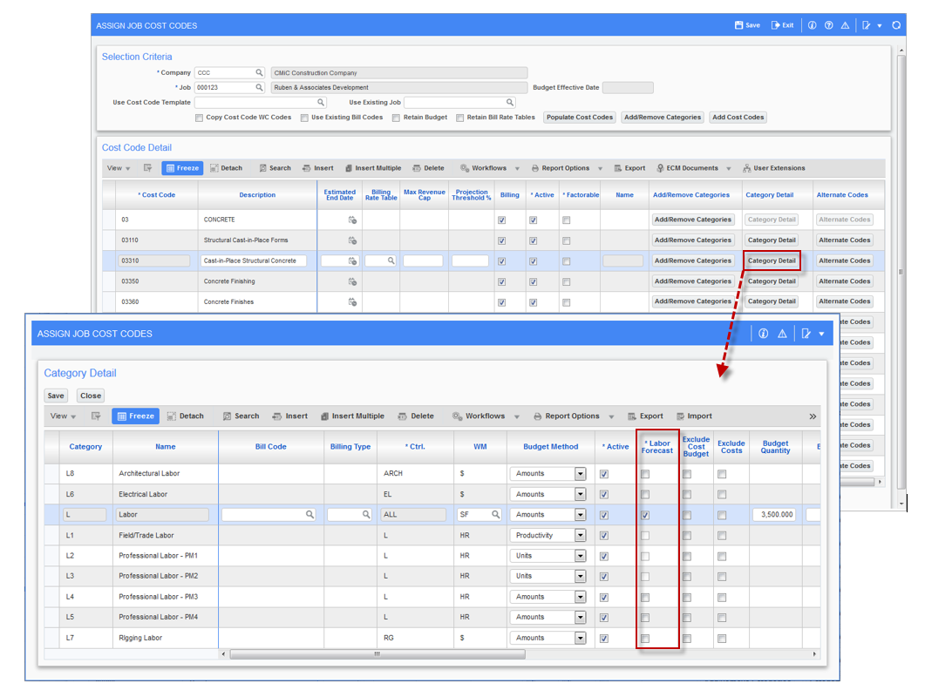Open the Budget Method dropdown for Field/Trade Labor
The height and width of the screenshot is (697, 925).
pyautogui.click(x=581, y=536)
